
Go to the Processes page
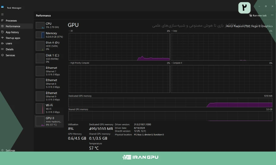point(11,20)
